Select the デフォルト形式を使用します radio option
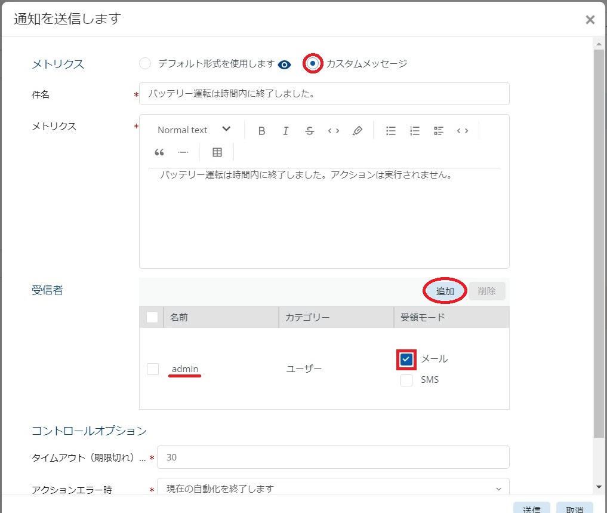This screenshot has height=513, width=607. pos(145,63)
